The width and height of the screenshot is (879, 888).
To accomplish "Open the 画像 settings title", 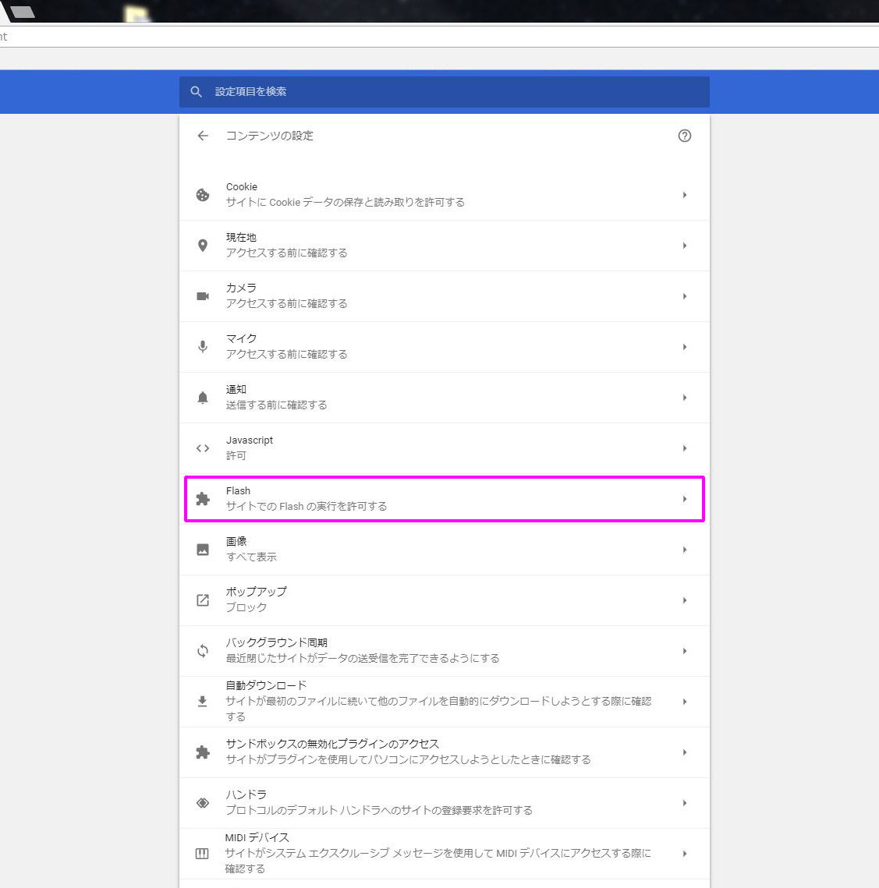I will click(236, 541).
